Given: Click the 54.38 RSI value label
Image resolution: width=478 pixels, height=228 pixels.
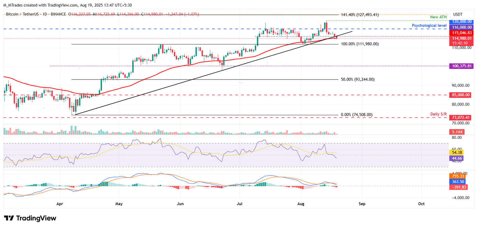Looking at the screenshot, I should coord(456,153).
